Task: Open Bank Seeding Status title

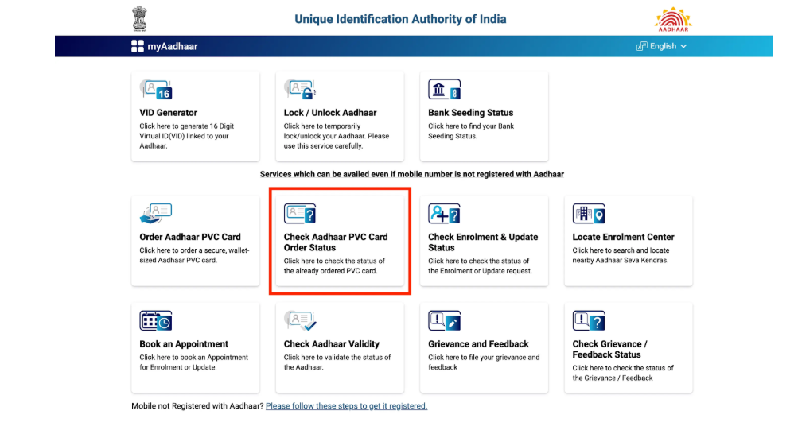Action: coord(471,113)
